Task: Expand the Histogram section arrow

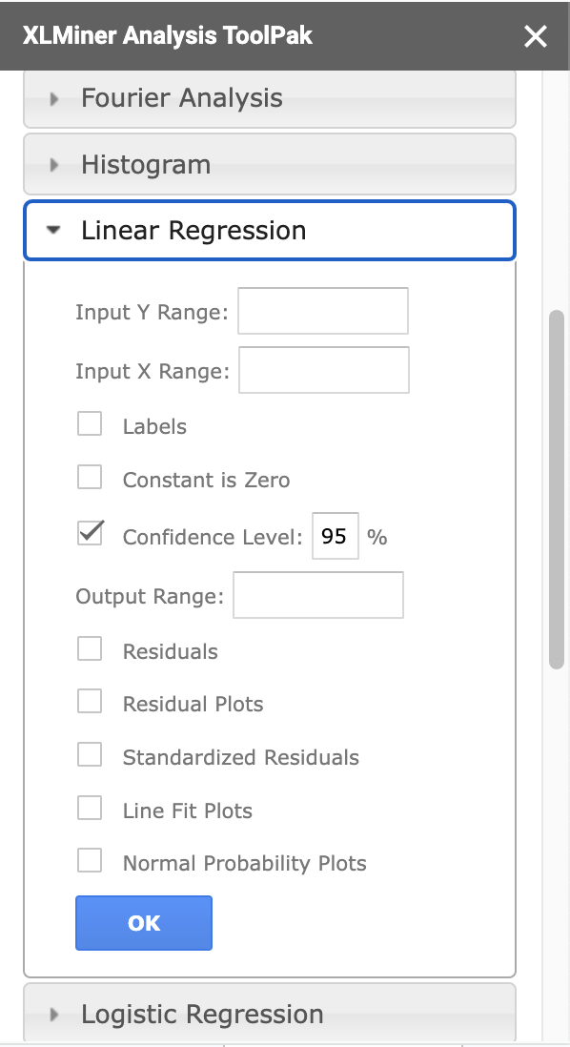Action: tap(54, 164)
